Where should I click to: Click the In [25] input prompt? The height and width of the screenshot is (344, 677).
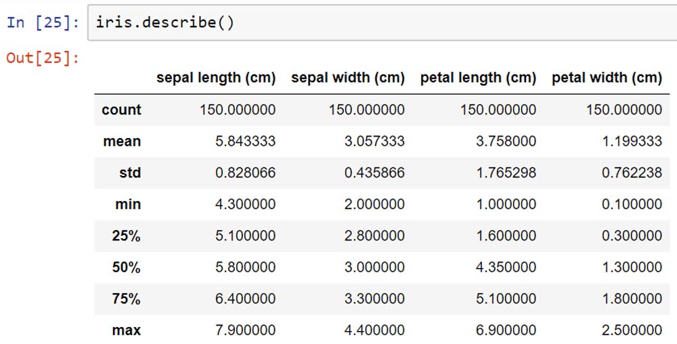(43, 22)
